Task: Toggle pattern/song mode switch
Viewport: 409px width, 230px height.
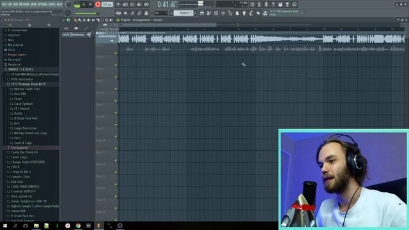Action: (77, 5)
